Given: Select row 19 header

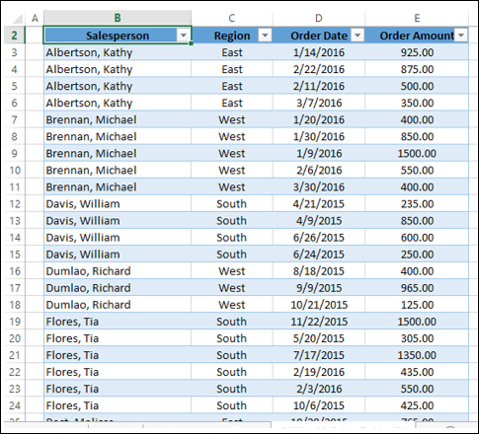Looking at the screenshot, I should pyautogui.click(x=14, y=322).
